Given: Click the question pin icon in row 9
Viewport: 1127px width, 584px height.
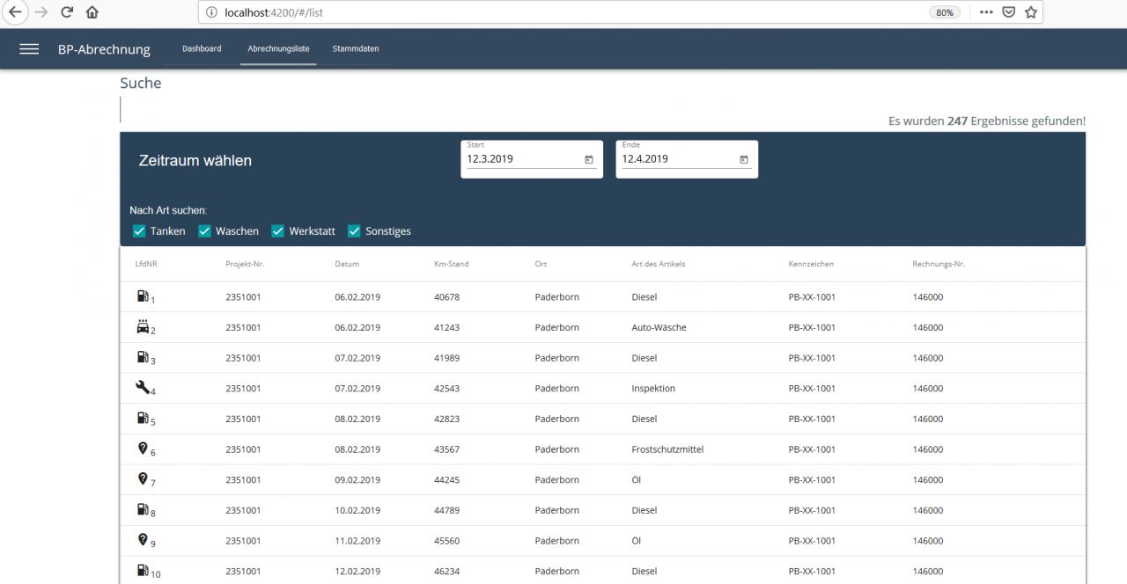Looking at the screenshot, I should point(143,540).
